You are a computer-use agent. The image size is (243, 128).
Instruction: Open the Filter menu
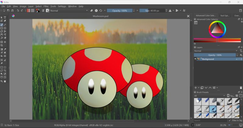(x=46, y=6)
